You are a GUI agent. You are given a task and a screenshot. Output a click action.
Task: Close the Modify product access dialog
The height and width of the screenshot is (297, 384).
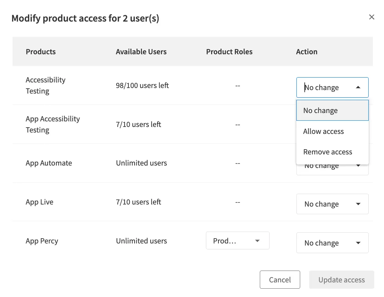(371, 17)
